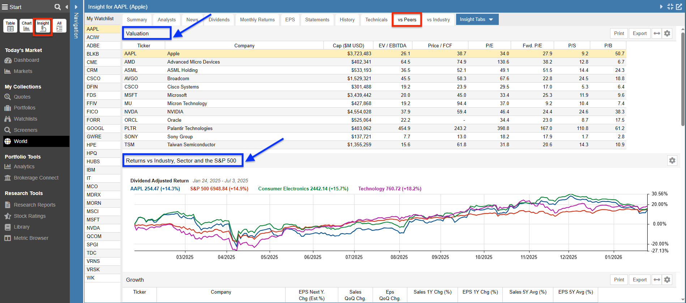Image resolution: width=686 pixels, height=303 pixels.
Task: Click the vertical scrollbar thumb
Action: click(683, 79)
